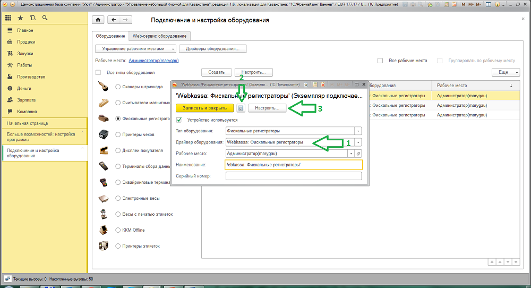Open Главное section in sidebar
The image size is (531, 288).
pos(25,30)
